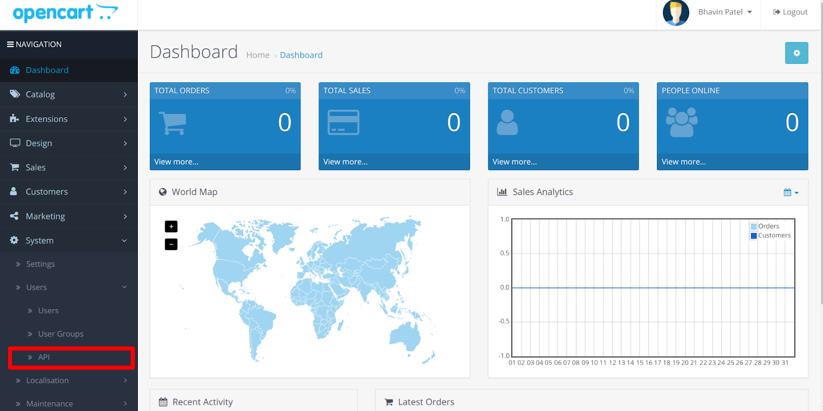Click the OpenCart logo
Screen dimensions: 823x411
click(65, 13)
